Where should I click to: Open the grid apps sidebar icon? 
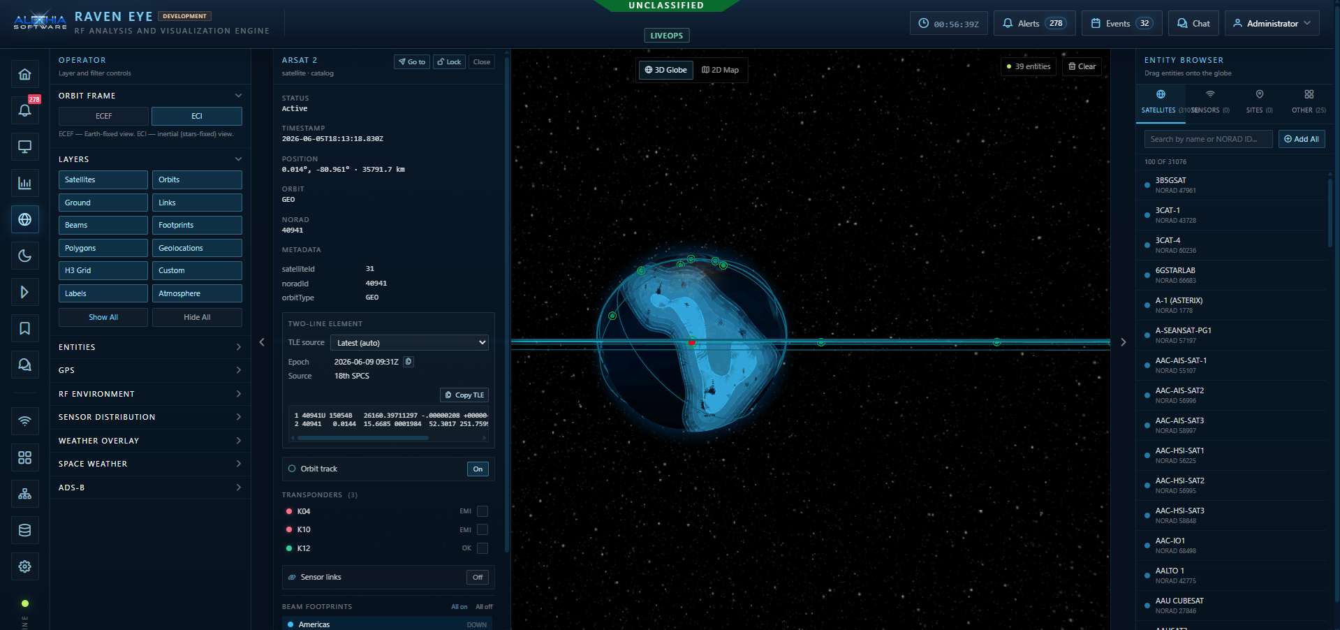click(x=24, y=457)
